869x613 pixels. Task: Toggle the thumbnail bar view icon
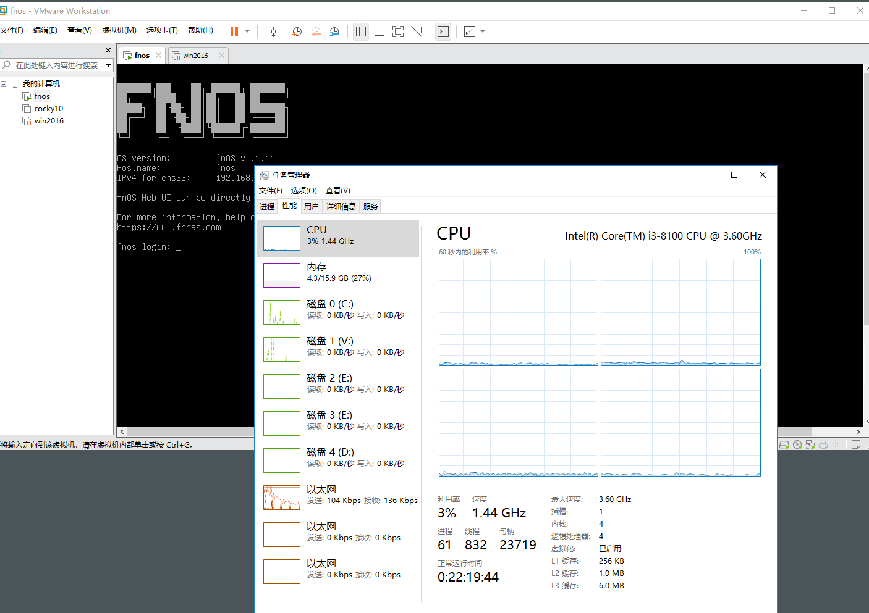point(379,31)
